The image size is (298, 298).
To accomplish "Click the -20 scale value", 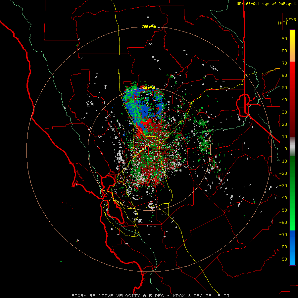I will [283, 173].
